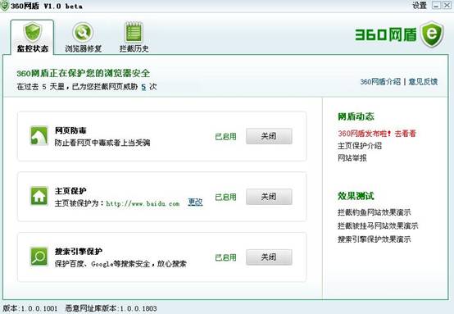Click the description 防止看网页中毒或者上当受骗
The image size is (454, 314).
click(102, 143)
